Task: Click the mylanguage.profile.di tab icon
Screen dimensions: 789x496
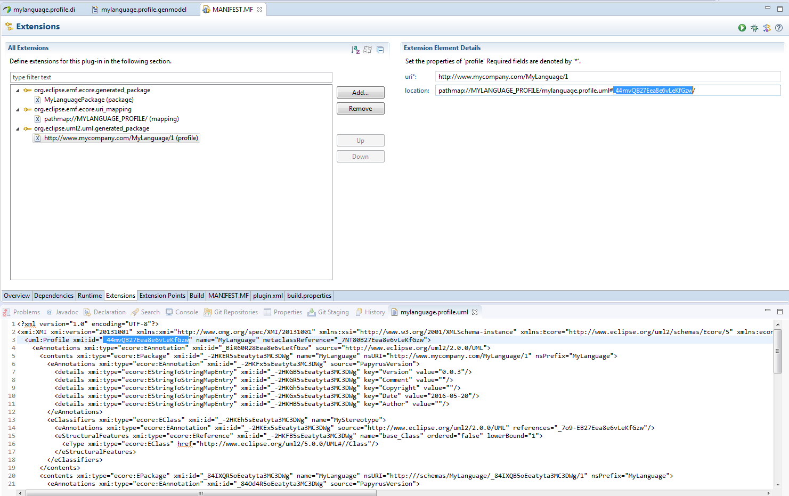Action: tap(7, 10)
